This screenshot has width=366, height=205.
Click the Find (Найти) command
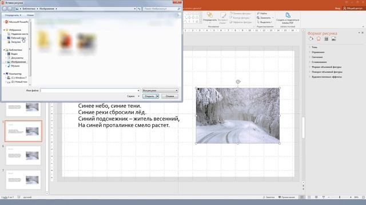click(x=262, y=14)
